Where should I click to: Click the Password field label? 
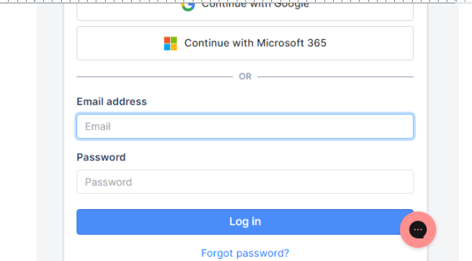[101, 157]
